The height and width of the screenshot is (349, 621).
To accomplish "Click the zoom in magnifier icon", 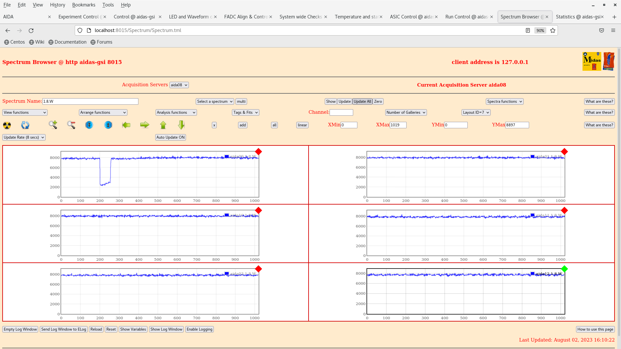I will point(53,125).
